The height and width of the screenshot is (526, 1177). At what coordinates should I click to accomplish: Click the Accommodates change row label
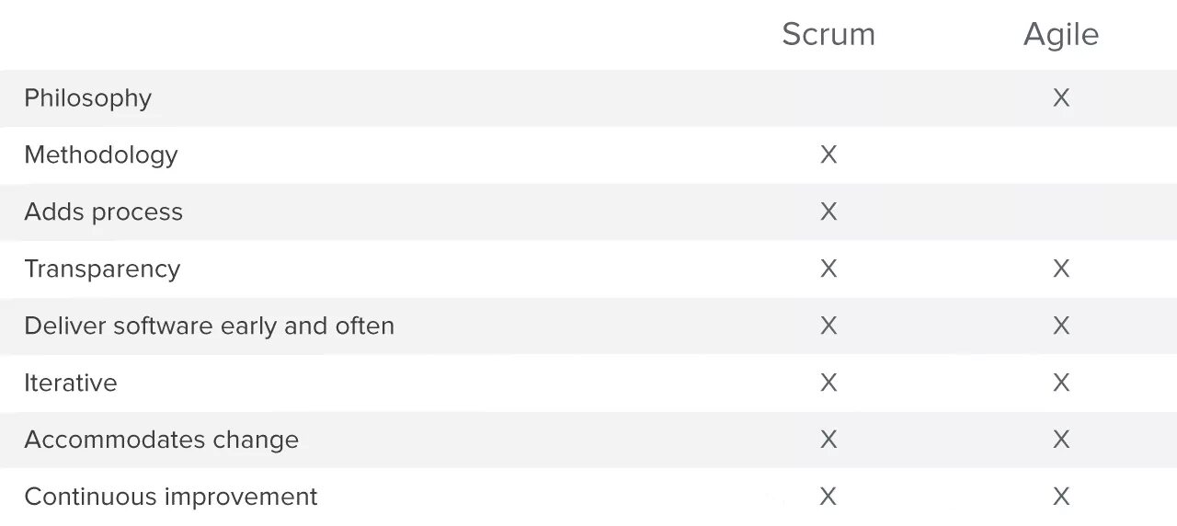pyautogui.click(x=161, y=440)
